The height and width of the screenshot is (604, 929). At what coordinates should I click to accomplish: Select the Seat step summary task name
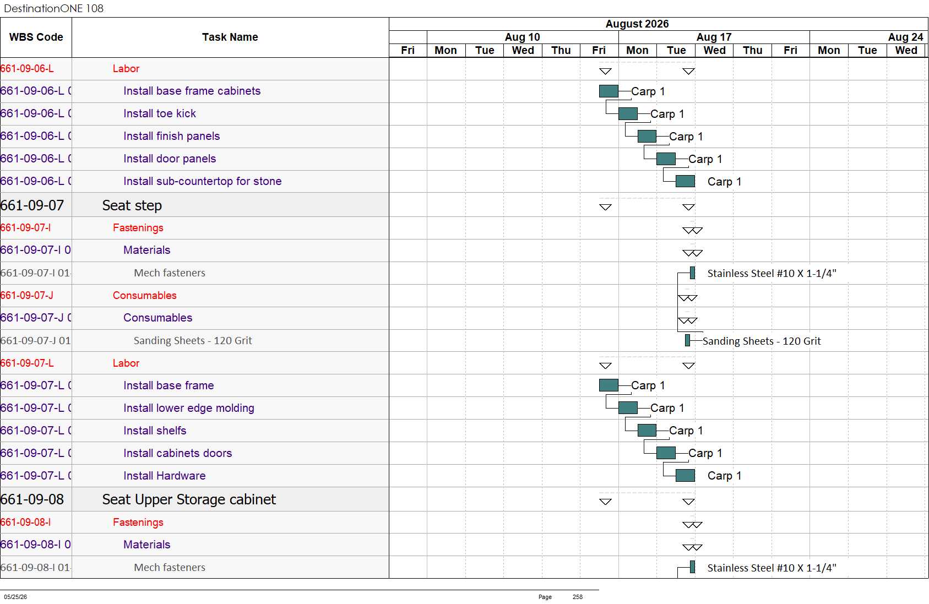132,205
